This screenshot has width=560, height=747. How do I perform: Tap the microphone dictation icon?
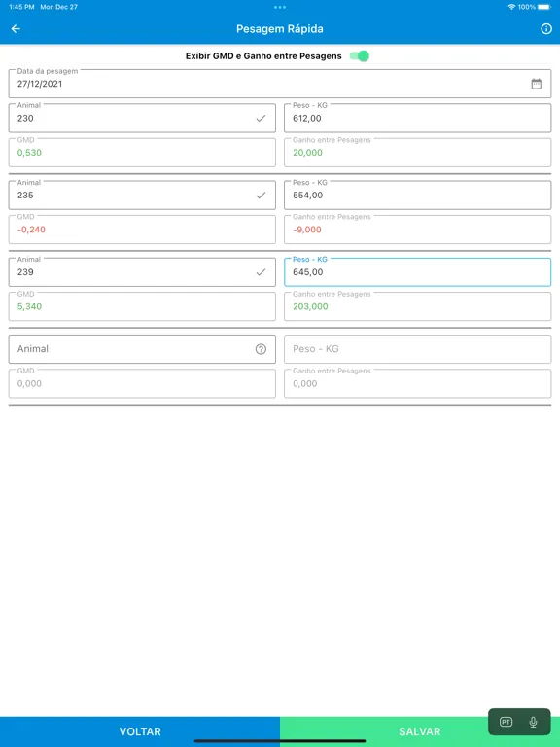point(534,722)
